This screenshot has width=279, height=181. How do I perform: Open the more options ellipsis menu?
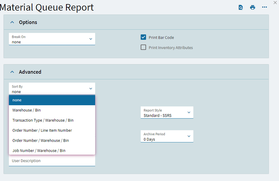265,7
